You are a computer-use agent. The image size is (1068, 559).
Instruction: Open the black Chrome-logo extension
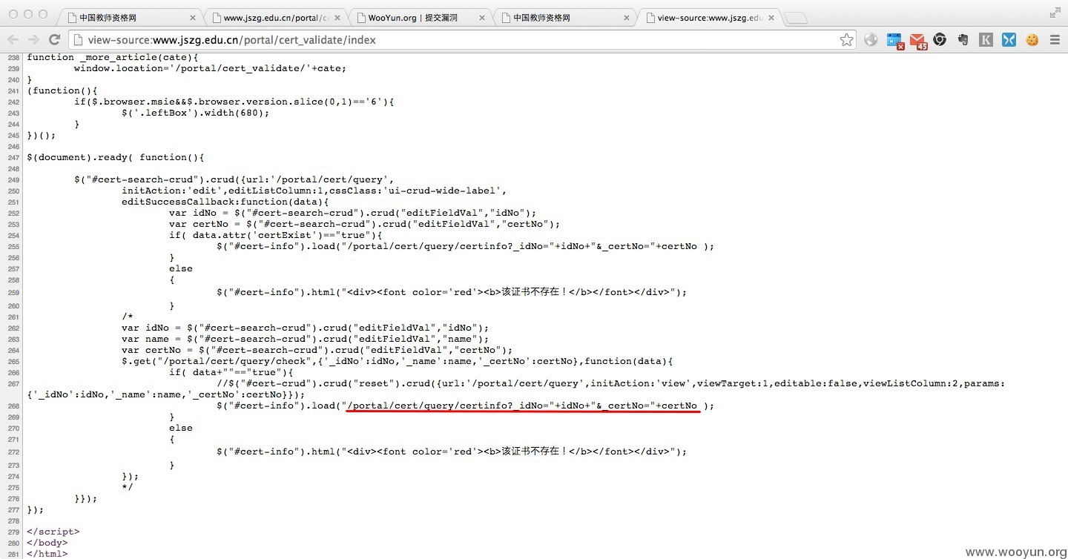[940, 40]
